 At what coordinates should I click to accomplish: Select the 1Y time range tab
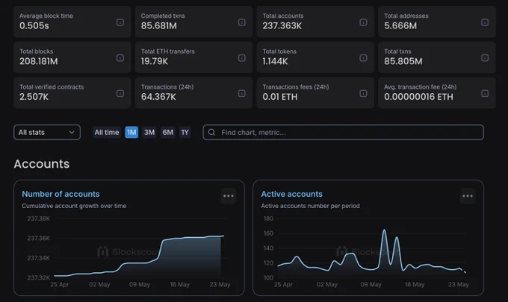click(x=185, y=132)
